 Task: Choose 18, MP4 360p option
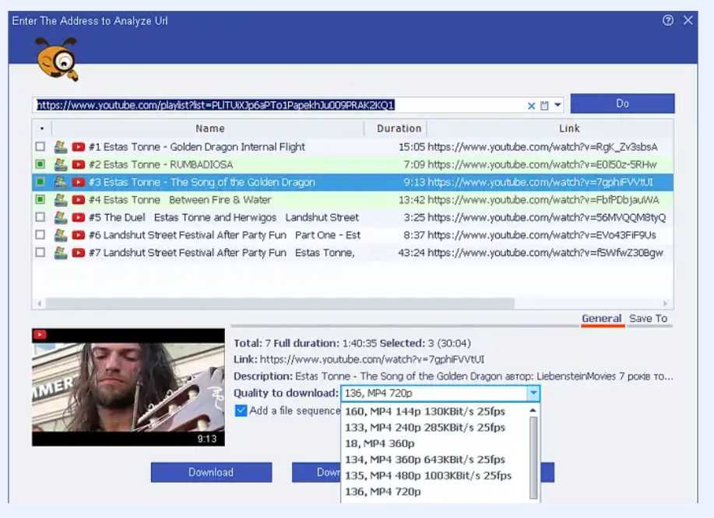point(380,443)
